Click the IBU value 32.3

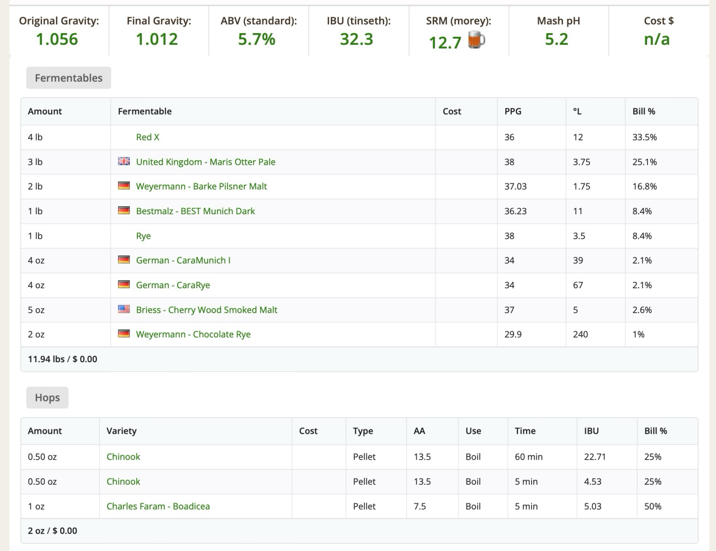click(357, 39)
